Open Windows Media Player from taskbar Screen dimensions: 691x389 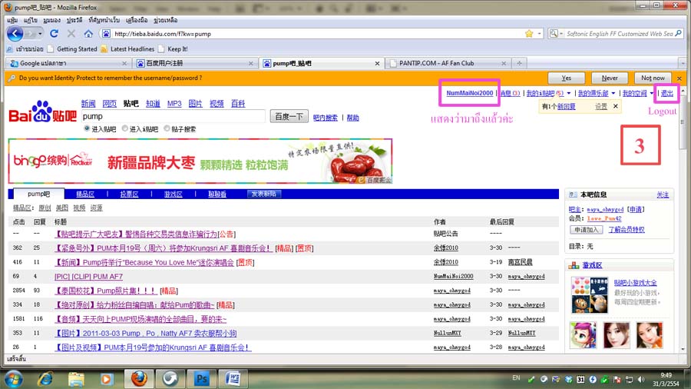coord(106,379)
